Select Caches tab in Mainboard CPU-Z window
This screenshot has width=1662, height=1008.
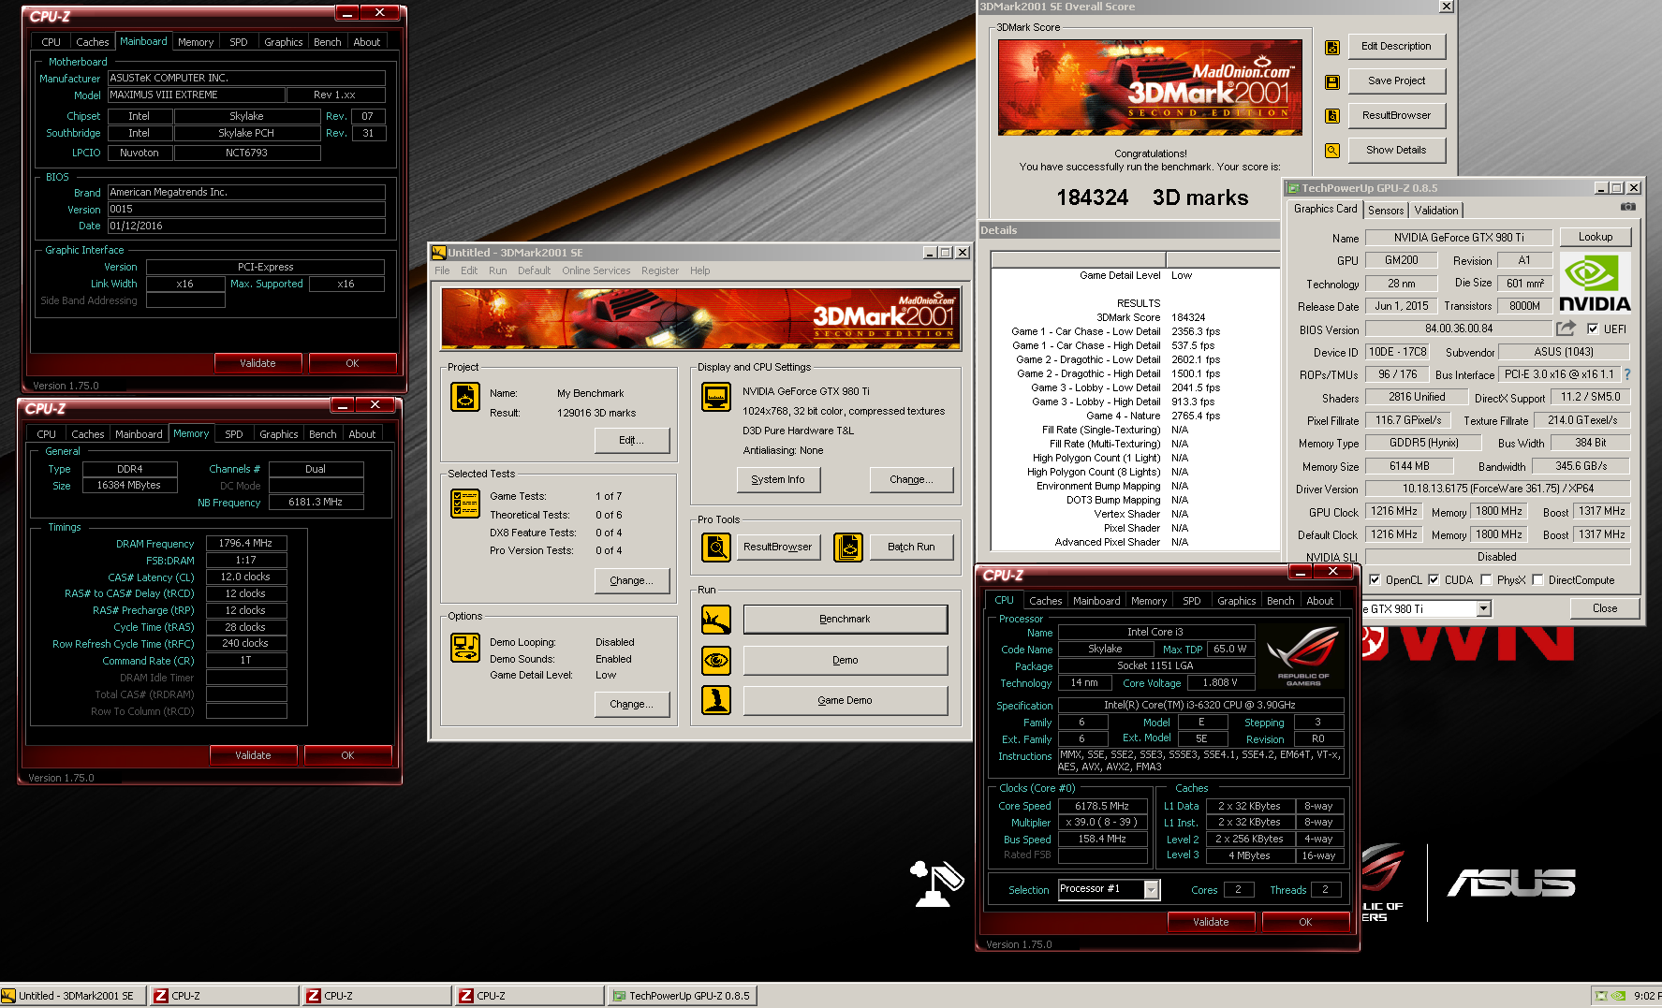[x=92, y=42]
